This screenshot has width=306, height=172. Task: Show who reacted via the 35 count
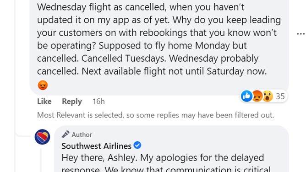280,96
